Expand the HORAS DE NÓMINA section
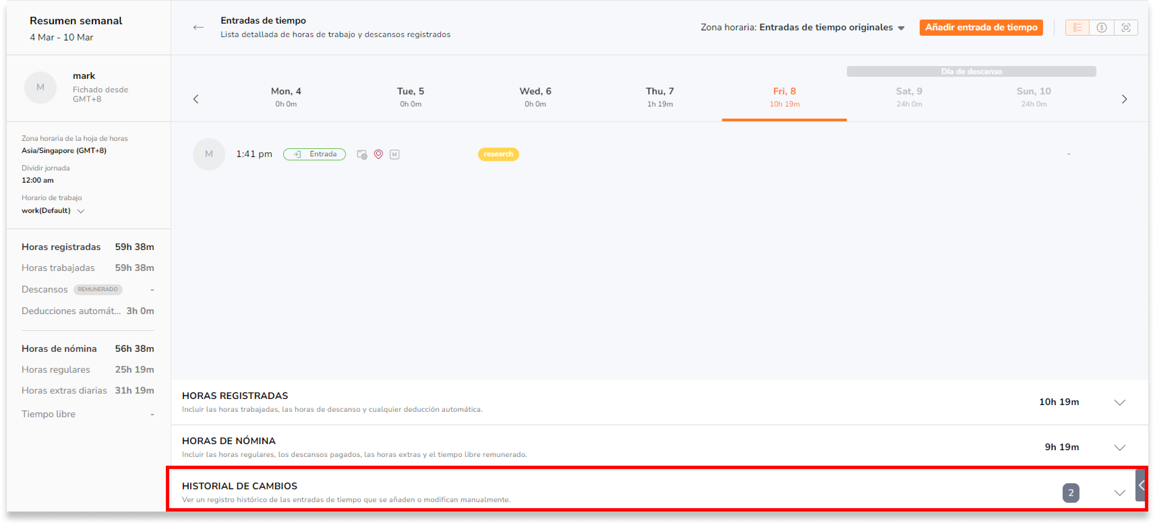This screenshot has width=1155, height=525. point(1120,448)
